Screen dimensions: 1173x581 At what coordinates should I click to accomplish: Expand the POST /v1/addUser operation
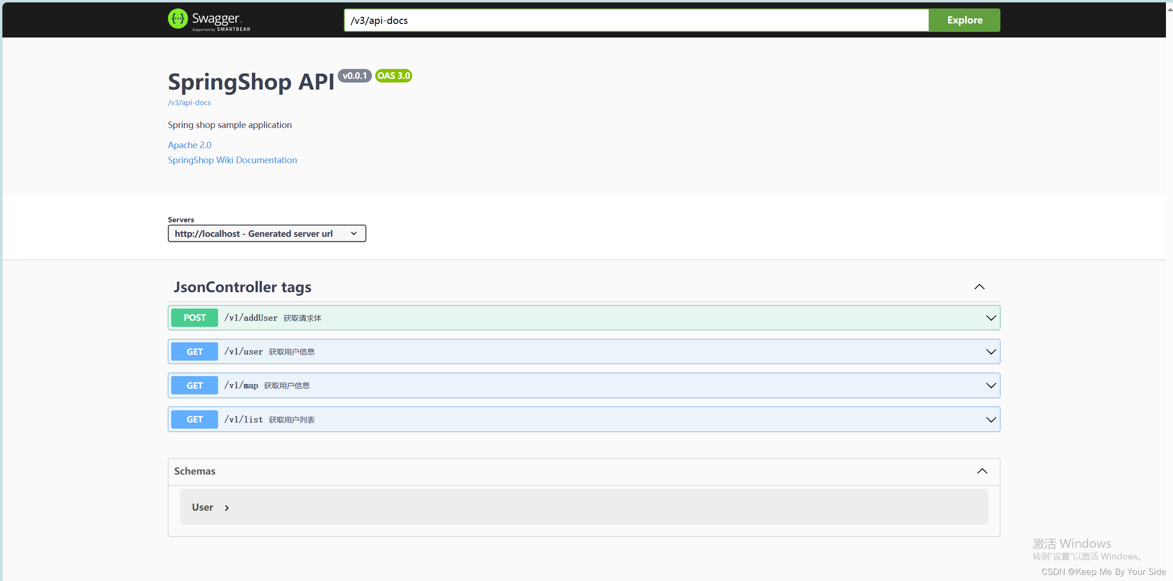point(991,317)
